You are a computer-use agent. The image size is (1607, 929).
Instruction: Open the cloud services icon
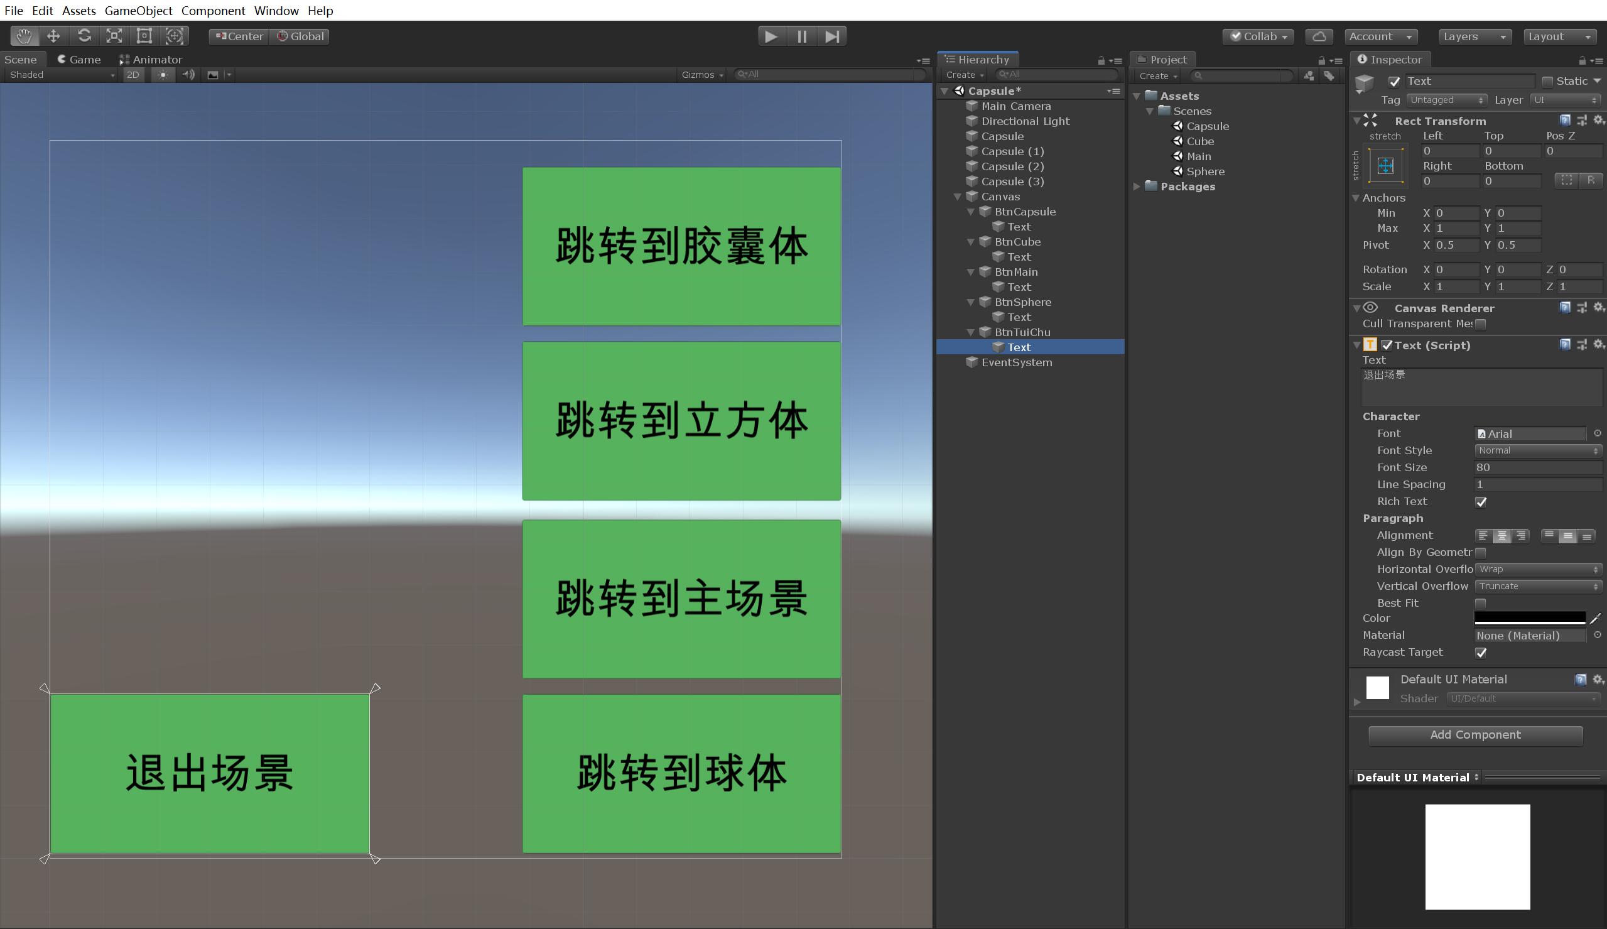(x=1319, y=36)
